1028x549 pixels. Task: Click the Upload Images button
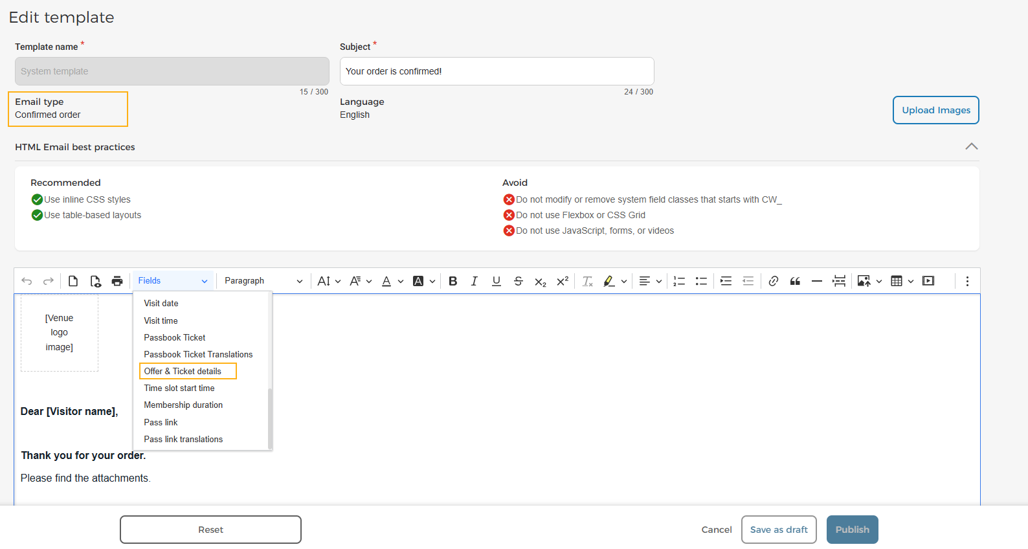click(x=936, y=110)
